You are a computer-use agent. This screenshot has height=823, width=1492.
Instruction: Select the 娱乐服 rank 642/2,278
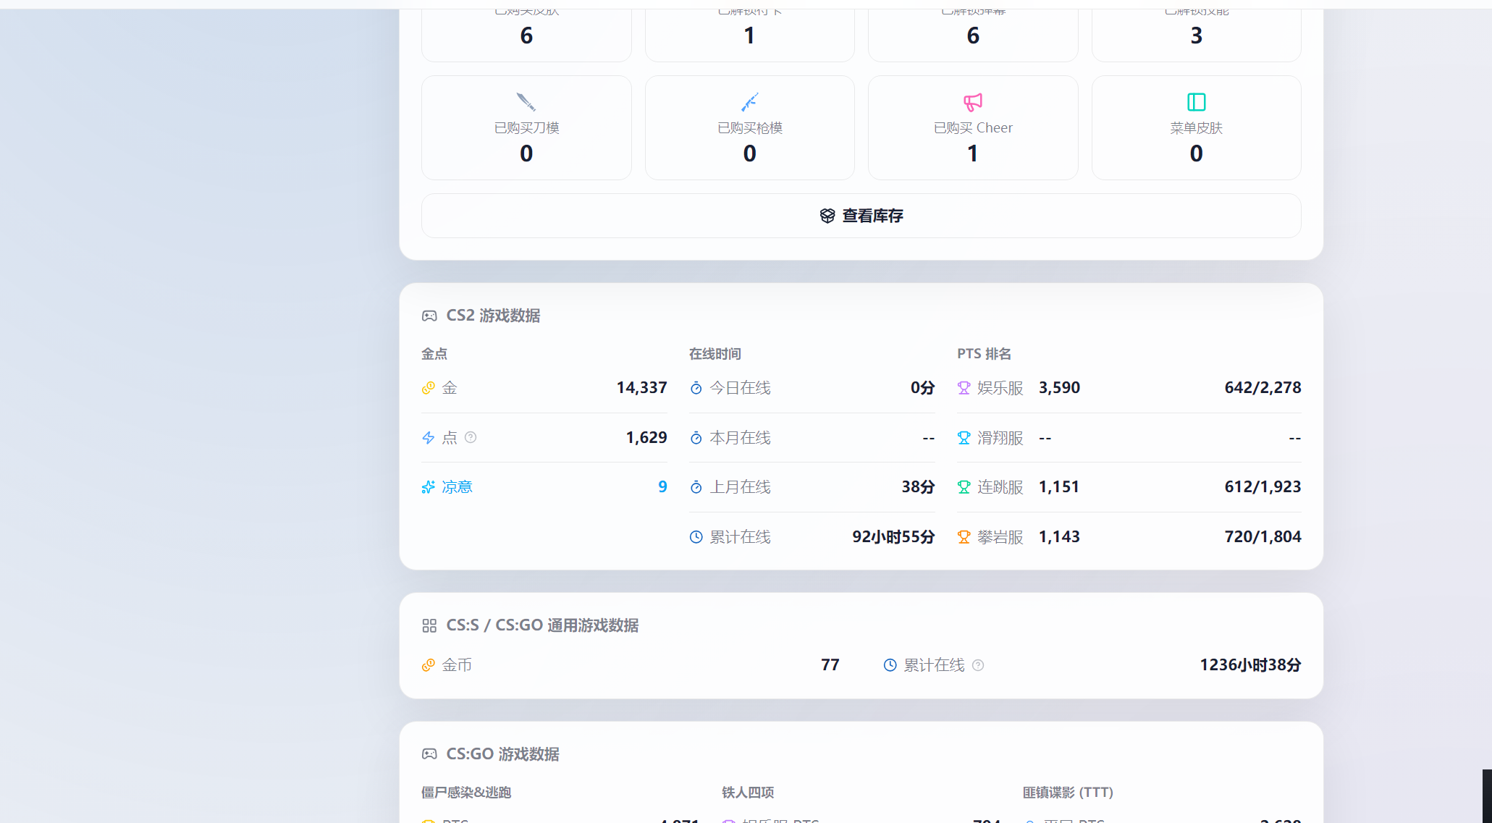1263,388
